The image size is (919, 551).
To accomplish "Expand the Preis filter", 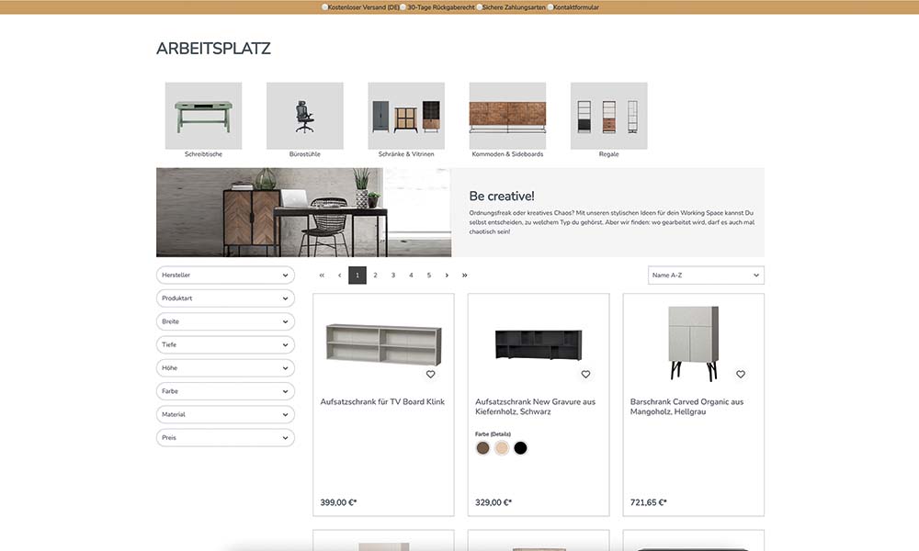I will click(x=226, y=438).
